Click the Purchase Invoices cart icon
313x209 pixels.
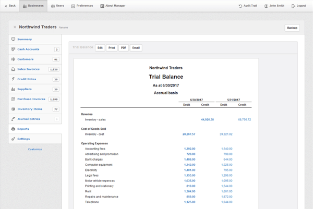(x=13, y=99)
